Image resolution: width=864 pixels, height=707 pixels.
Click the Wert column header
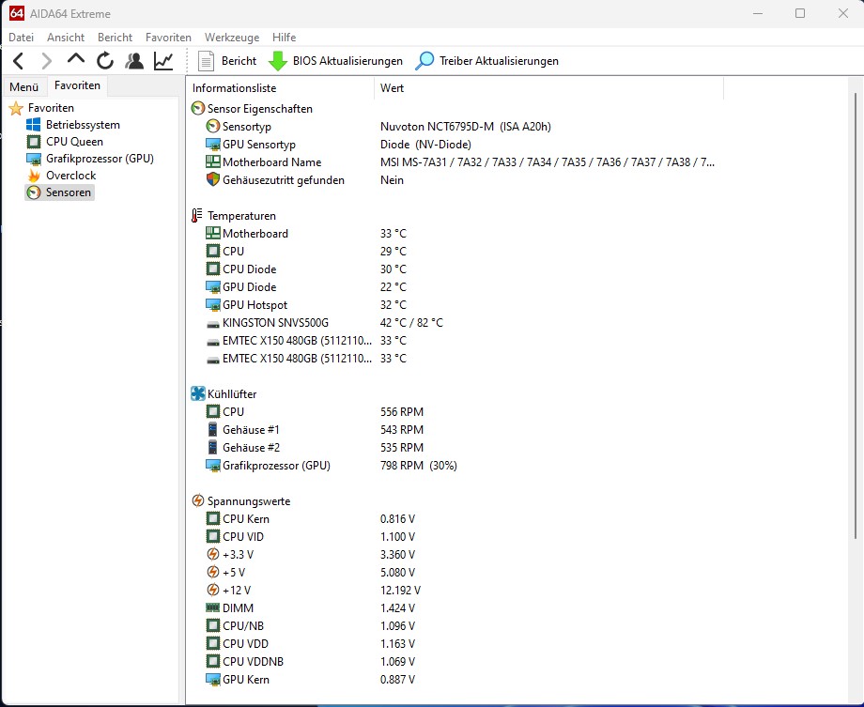tap(548, 88)
